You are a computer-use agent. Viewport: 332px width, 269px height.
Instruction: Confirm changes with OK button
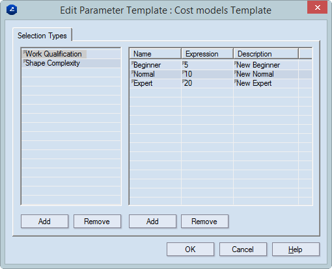tap(190, 250)
